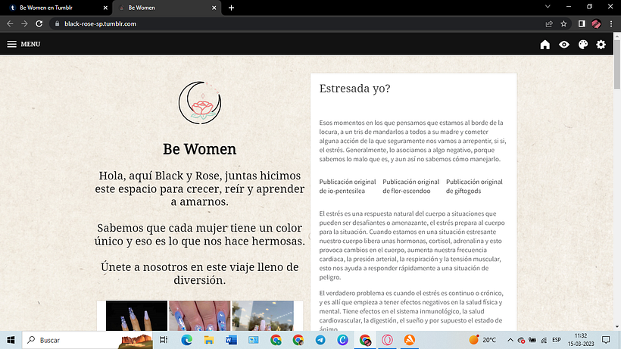Open the tab search dropdown chevron
Image resolution: width=621 pixels, height=349 pixels.
548,6
